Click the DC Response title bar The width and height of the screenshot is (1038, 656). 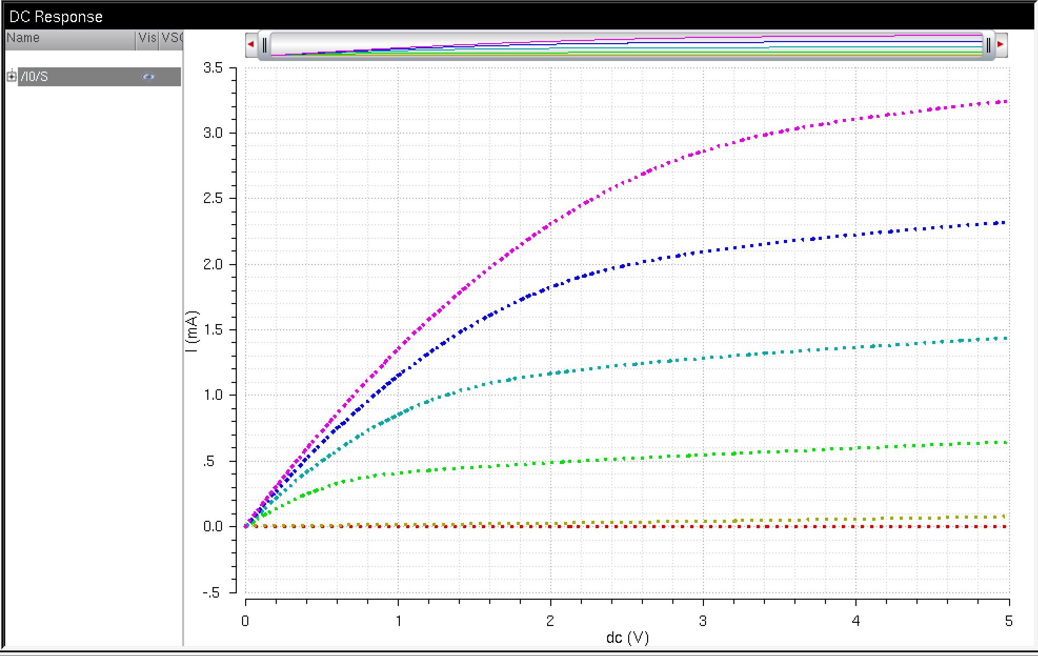click(x=519, y=16)
